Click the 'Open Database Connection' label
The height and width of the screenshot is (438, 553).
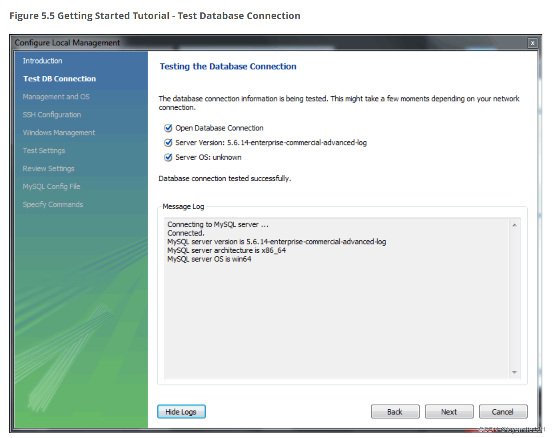tap(219, 128)
